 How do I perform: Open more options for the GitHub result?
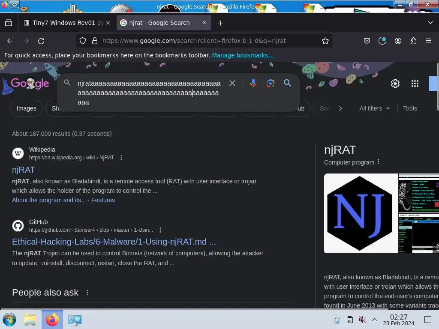(x=160, y=230)
